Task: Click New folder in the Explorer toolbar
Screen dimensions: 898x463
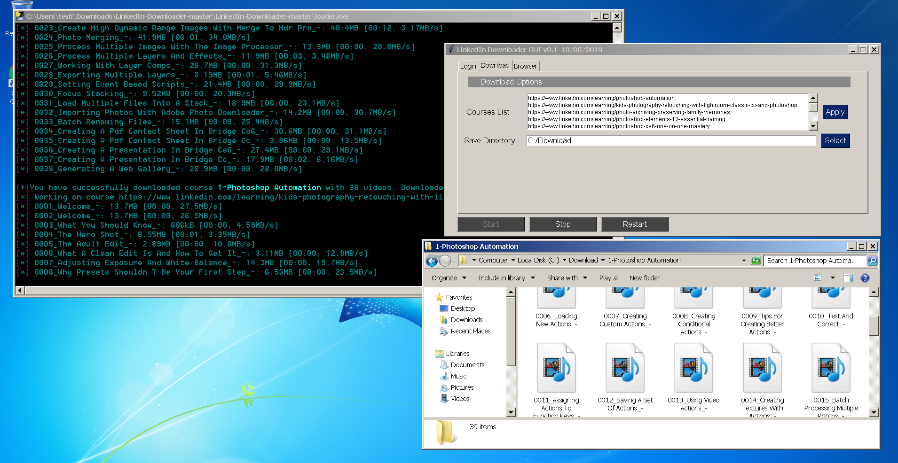Action: pyautogui.click(x=644, y=278)
